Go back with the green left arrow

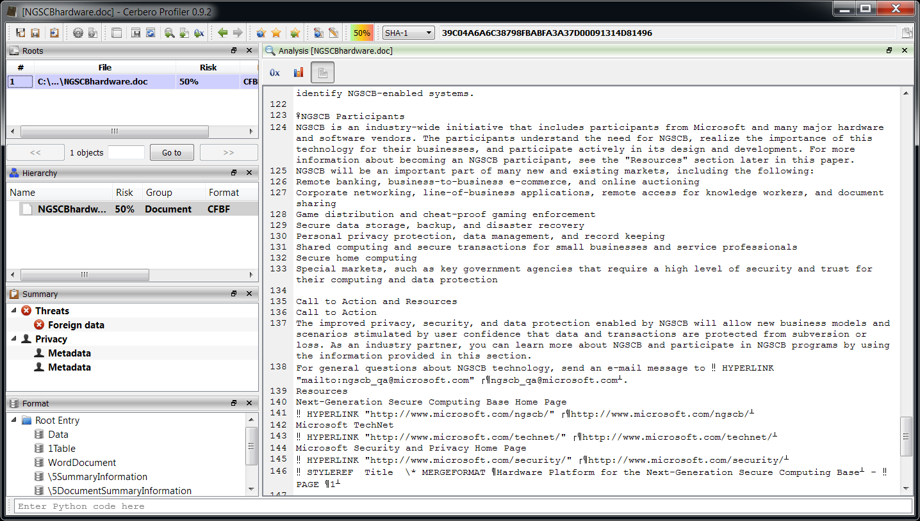223,33
